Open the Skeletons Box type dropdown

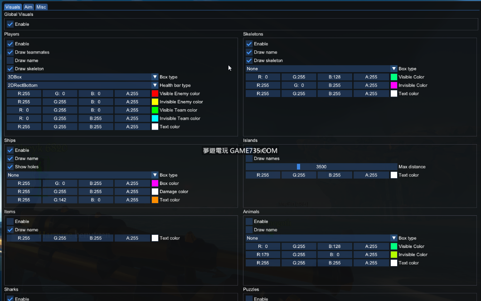(x=394, y=69)
